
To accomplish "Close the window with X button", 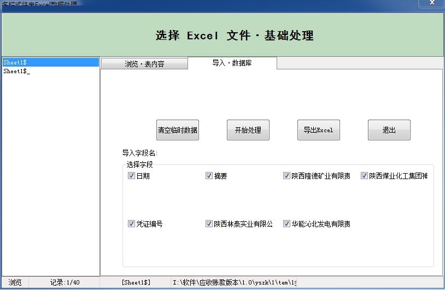I will [432, 3].
